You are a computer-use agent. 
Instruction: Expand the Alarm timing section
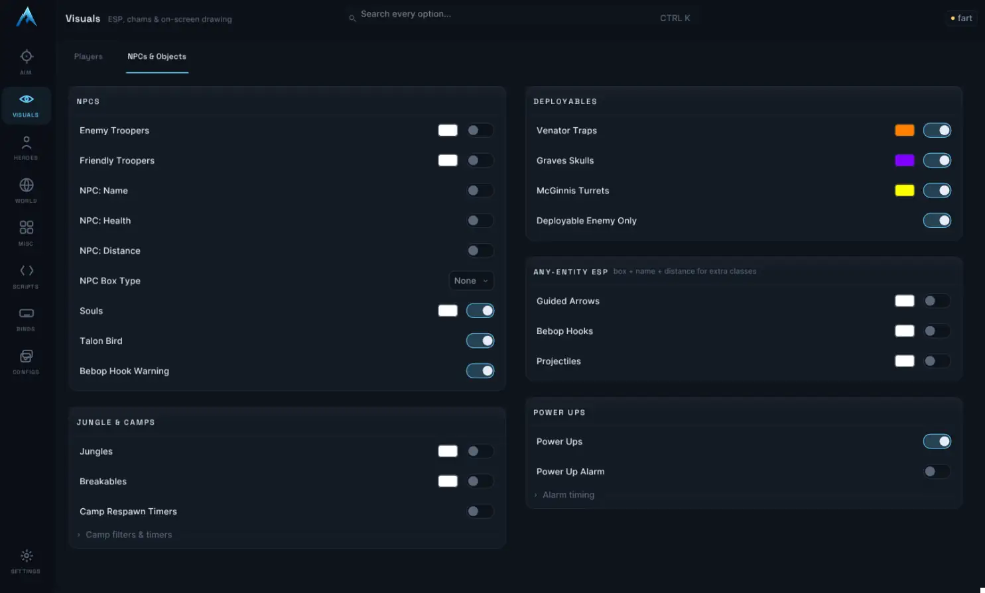click(564, 495)
